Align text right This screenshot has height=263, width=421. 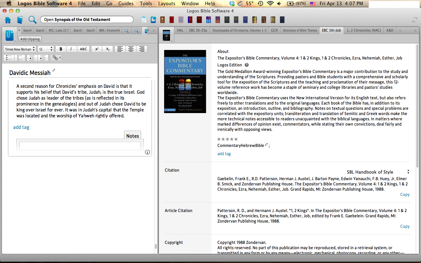click(142, 49)
